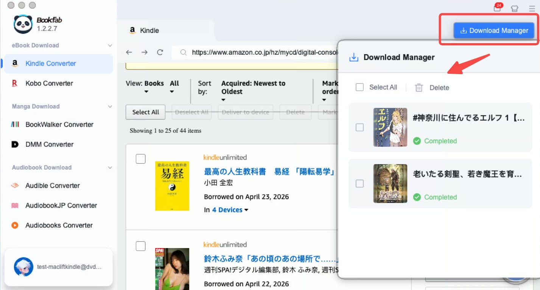Click the BookWalker Converter barcode icon

click(15, 124)
